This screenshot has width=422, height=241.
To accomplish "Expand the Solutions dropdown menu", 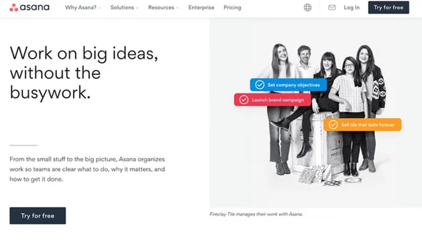I will pyautogui.click(x=124, y=7).
